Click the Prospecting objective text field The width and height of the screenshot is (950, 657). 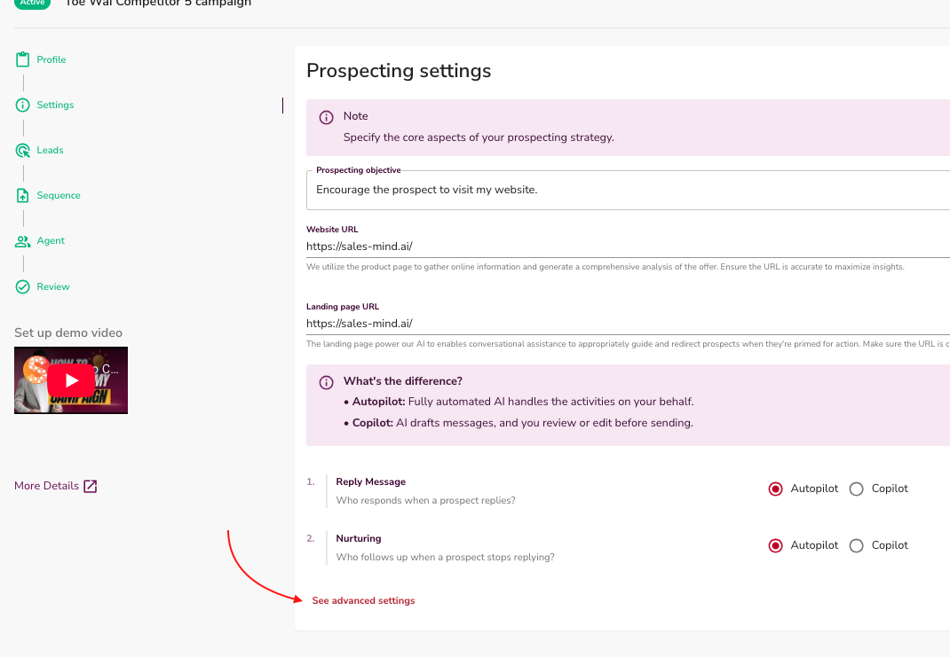(x=621, y=190)
